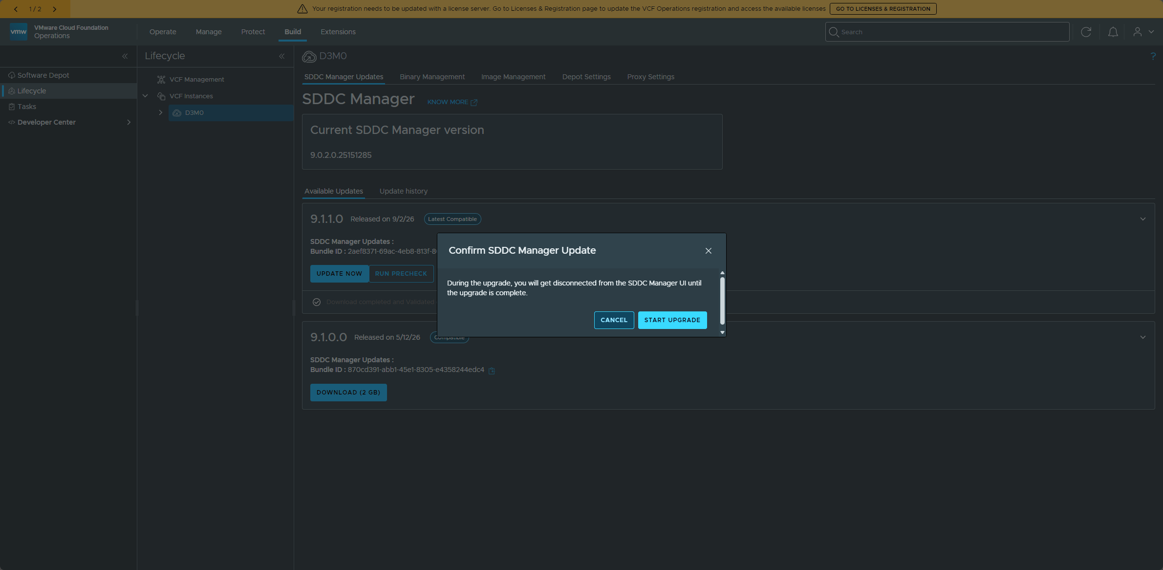Click the VCF Management icon in tree
1163x570 pixels.
(x=161, y=80)
